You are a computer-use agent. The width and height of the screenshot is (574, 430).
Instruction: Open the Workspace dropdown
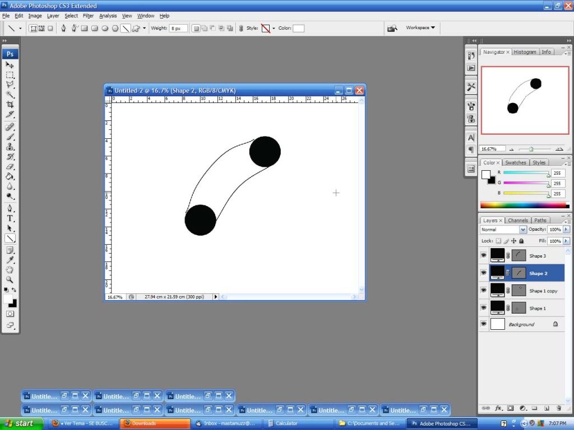(x=420, y=28)
